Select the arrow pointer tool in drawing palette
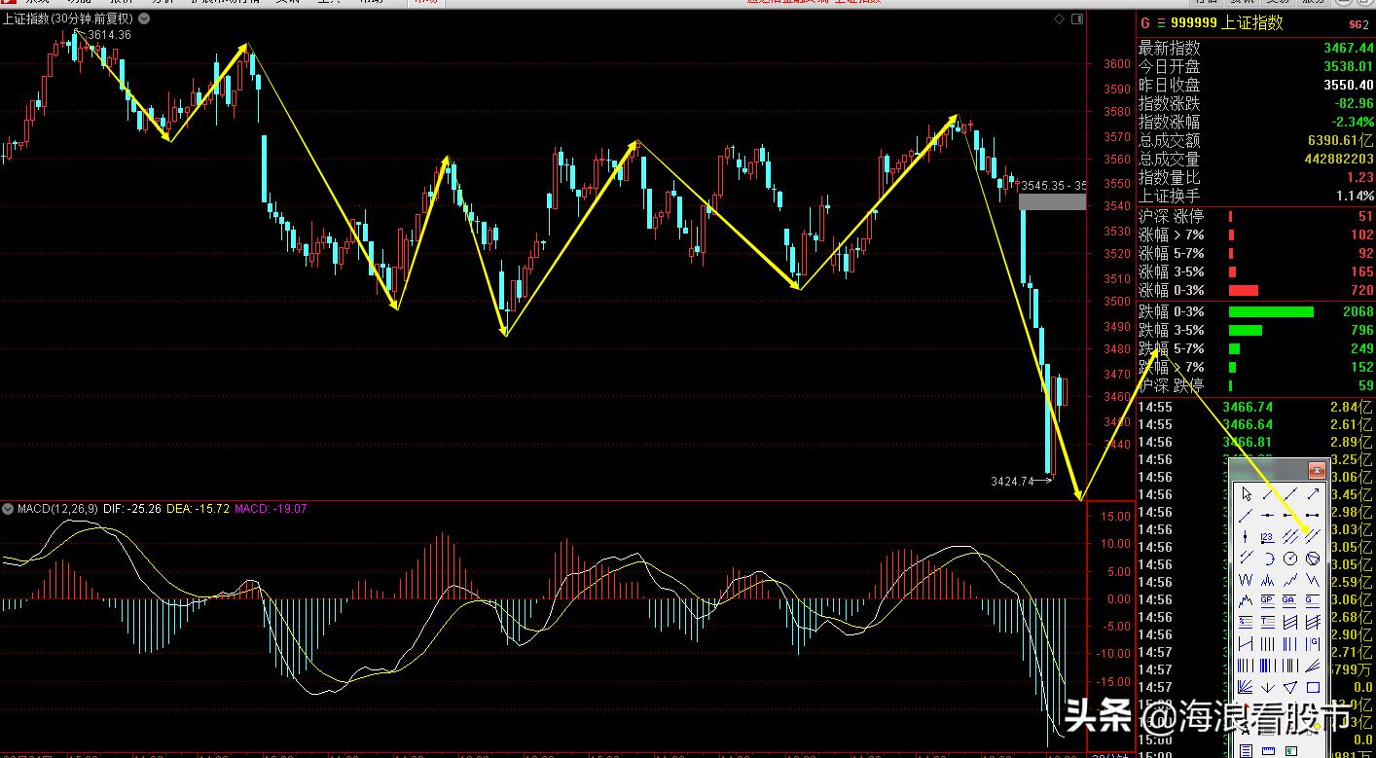The image size is (1376, 758). click(1246, 494)
